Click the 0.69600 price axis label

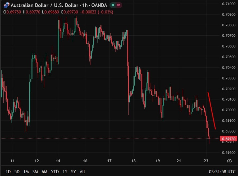[228, 153]
